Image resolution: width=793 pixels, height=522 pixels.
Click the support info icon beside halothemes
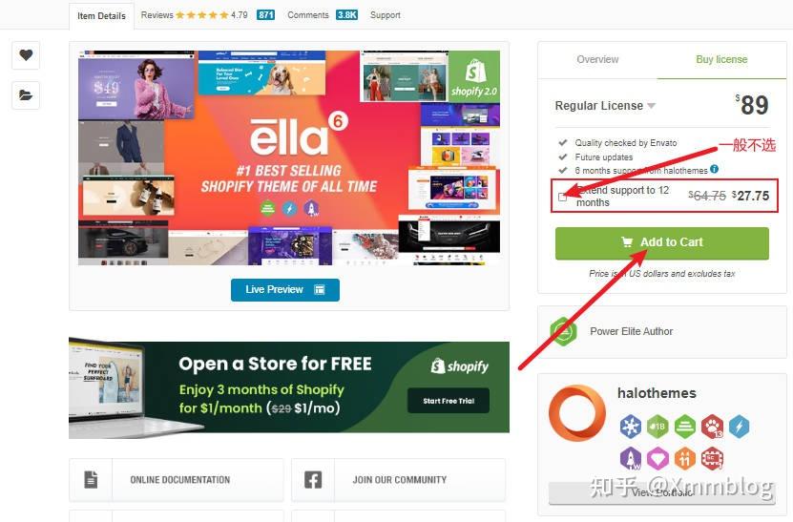click(714, 169)
